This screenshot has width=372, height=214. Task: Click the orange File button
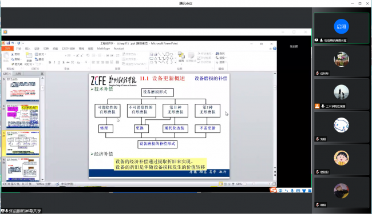(7, 49)
